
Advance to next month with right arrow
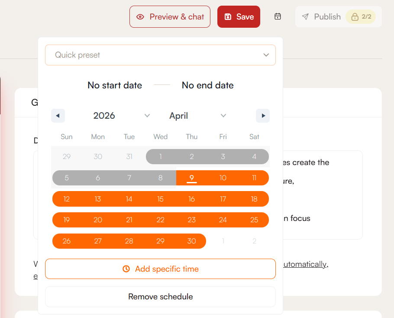(263, 116)
